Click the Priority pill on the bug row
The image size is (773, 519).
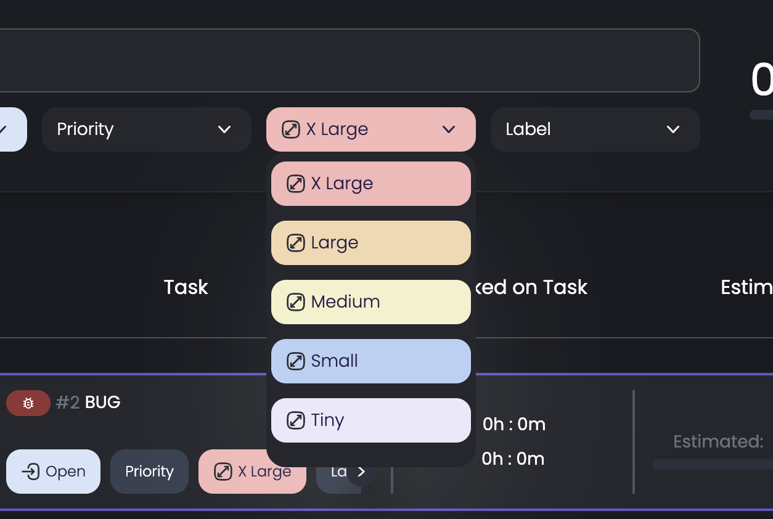tap(149, 471)
